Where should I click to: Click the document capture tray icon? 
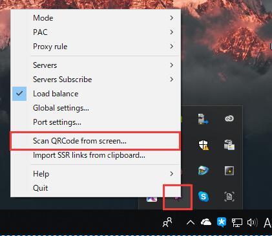tap(229, 197)
